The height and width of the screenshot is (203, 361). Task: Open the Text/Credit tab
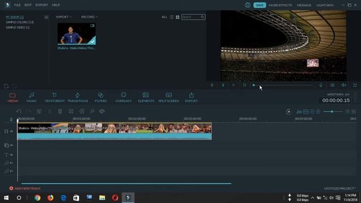[x=55, y=98]
